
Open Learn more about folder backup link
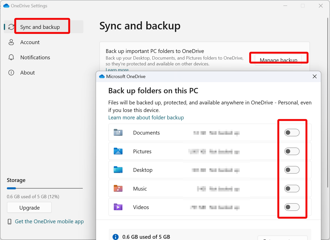click(x=146, y=118)
